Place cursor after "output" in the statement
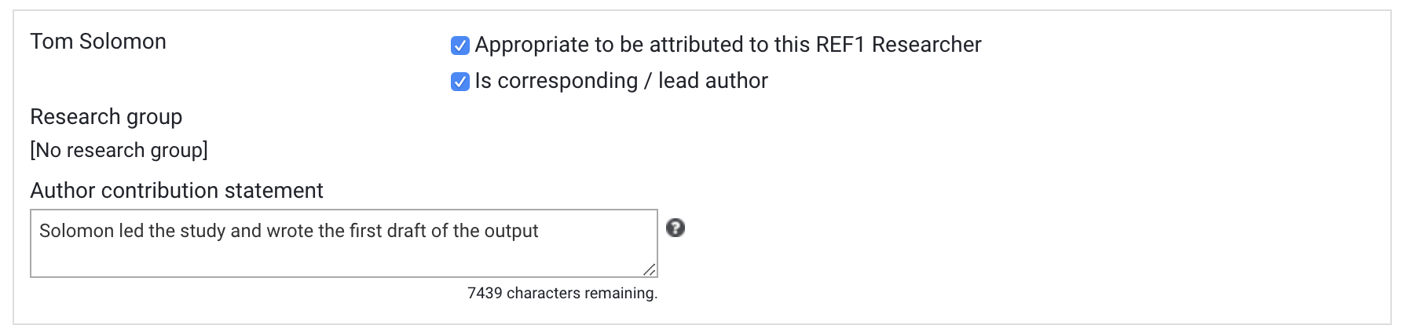The height and width of the screenshot is (336, 1406). [x=540, y=232]
